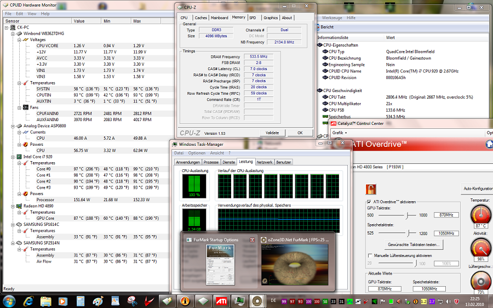Click the CK-PC computer icon
The image size is (493, 308).
click(13, 27)
